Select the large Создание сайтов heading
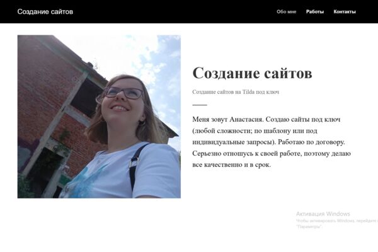 (252, 73)
